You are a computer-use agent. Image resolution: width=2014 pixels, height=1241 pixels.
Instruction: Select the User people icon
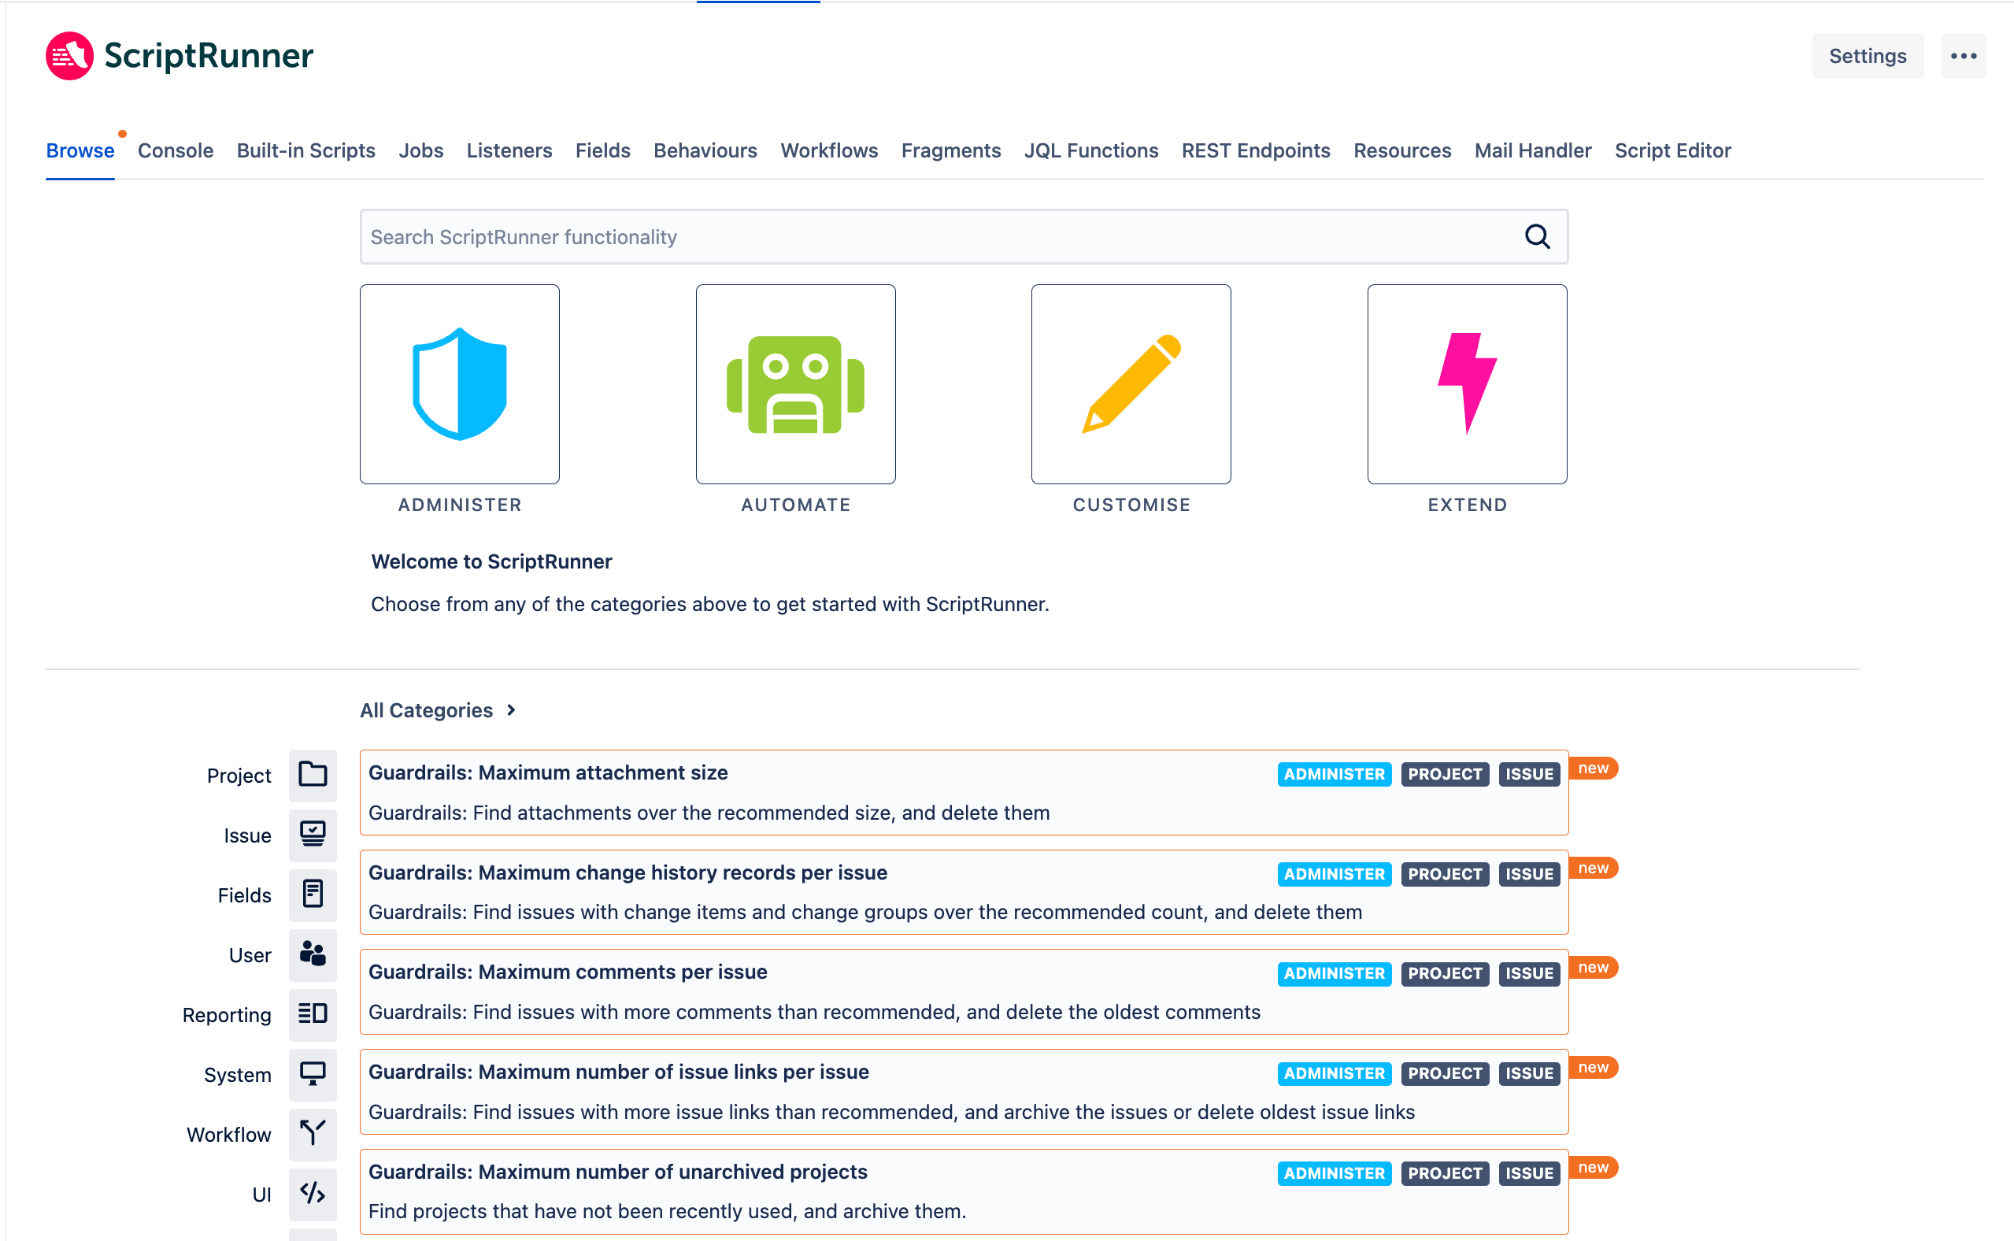click(313, 954)
